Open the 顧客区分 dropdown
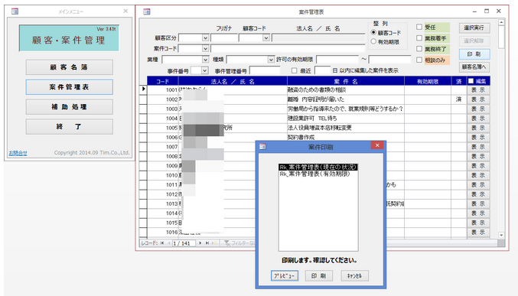The image size is (518, 296). (x=205, y=38)
